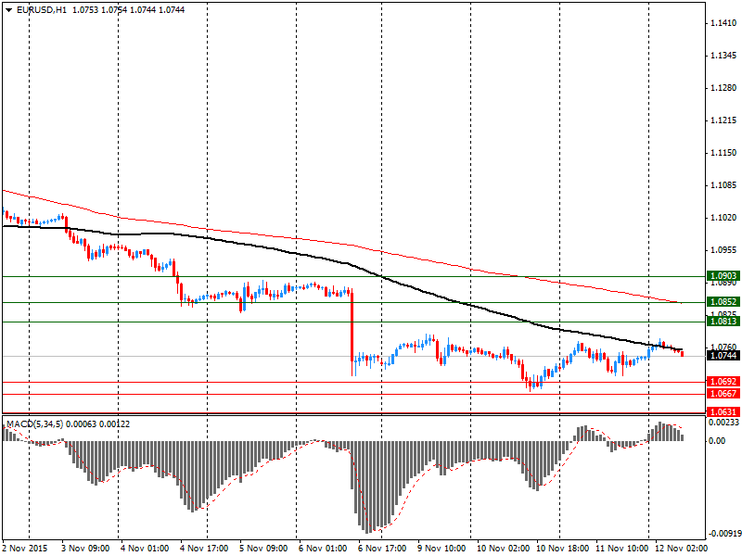Click the 4 Nov 01:00 time axis label

[145, 549]
